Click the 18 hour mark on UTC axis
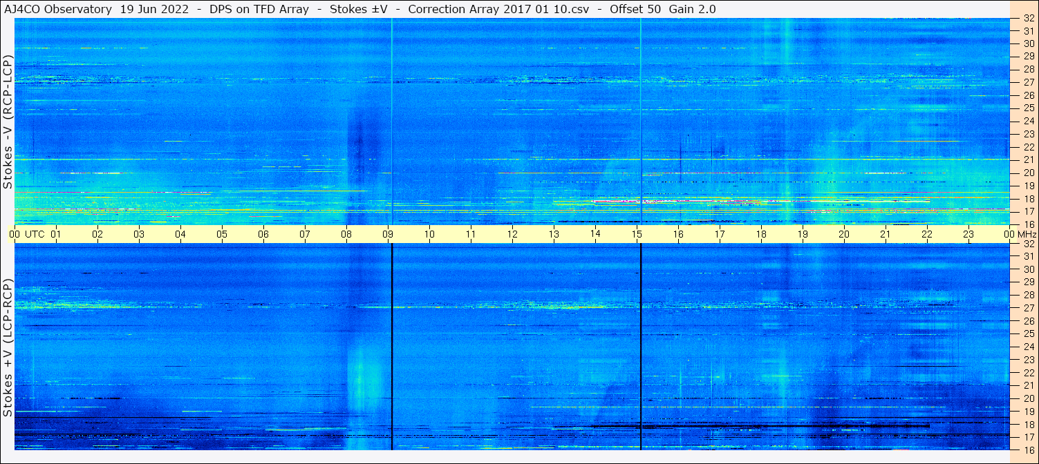Screen dimensions: 1039x464 pos(761,234)
